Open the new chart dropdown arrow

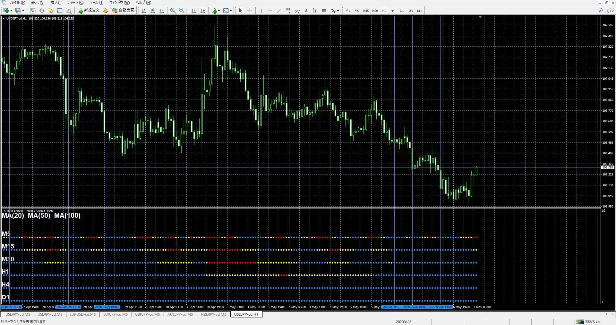click(11, 11)
